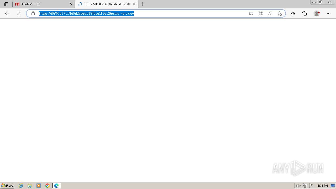Go back to the previous page
This screenshot has height=189, width=336.
[x=7, y=13]
